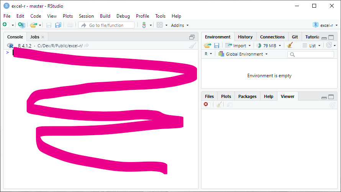Open the View menu
Viewport: 341px width, 192px height.
click(52, 16)
